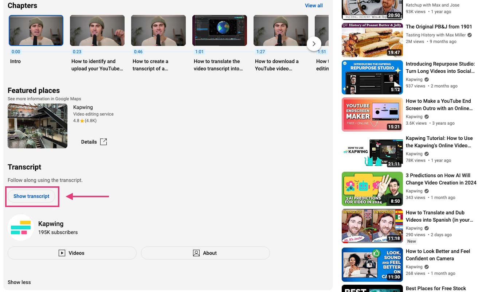This screenshot has height=292, width=498.
Task: Click the 0:00 chapter timestamp
Action: tap(16, 52)
